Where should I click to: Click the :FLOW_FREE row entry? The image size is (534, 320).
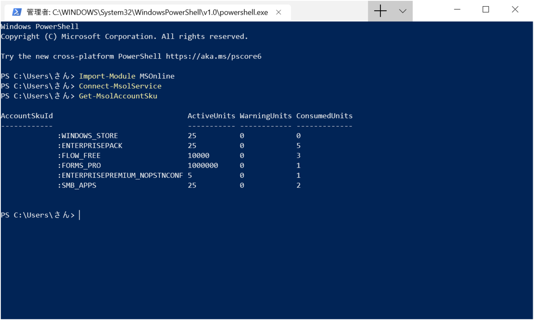pos(79,156)
